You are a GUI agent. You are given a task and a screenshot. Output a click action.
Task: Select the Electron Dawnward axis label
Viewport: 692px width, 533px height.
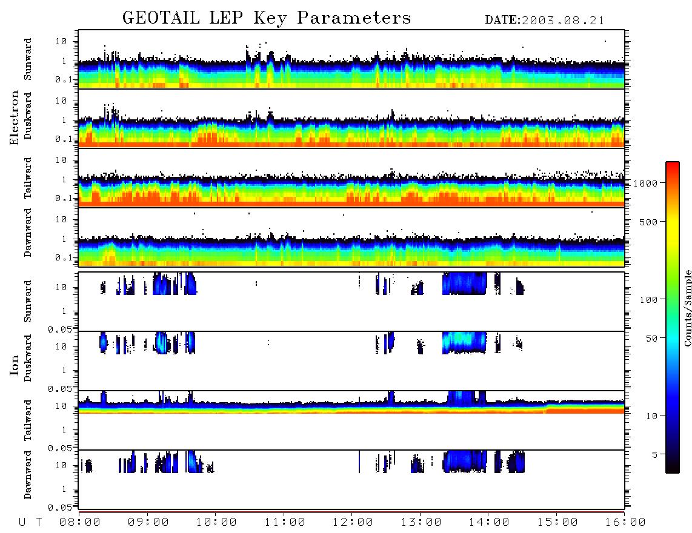[28, 233]
